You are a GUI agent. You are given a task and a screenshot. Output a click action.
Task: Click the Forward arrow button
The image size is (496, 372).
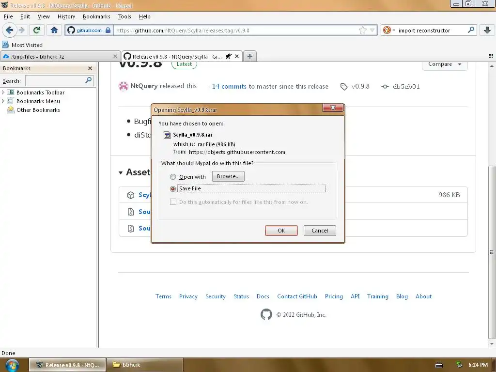point(21,31)
